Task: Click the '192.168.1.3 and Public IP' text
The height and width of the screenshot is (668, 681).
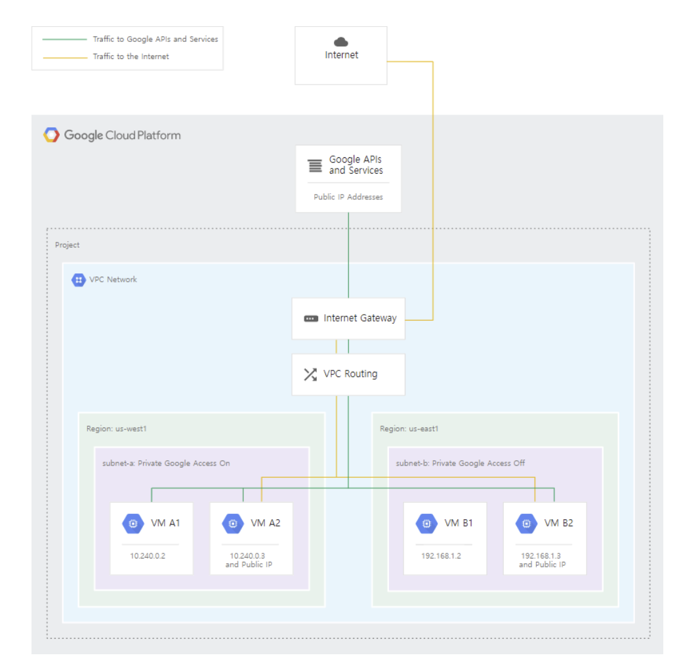Action: click(542, 560)
